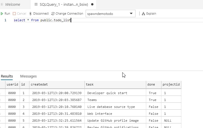The width and height of the screenshot is (203, 128).
Task: Click the SQLQuery_1 tab file icon
Action: point(36,5)
